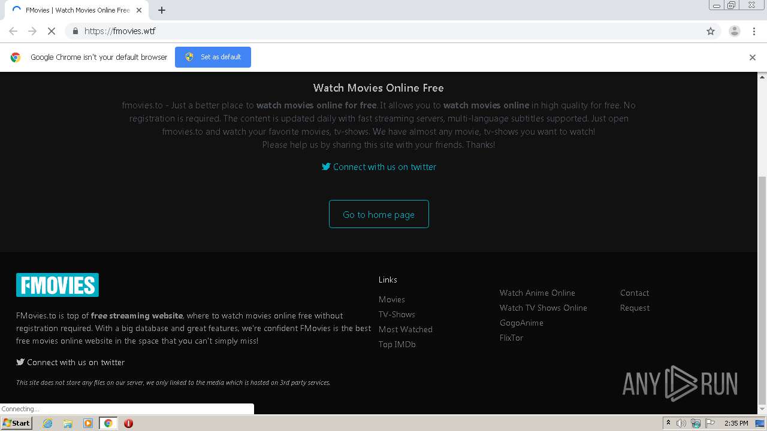Click the page vertical scrollbar thumb

click(762, 290)
